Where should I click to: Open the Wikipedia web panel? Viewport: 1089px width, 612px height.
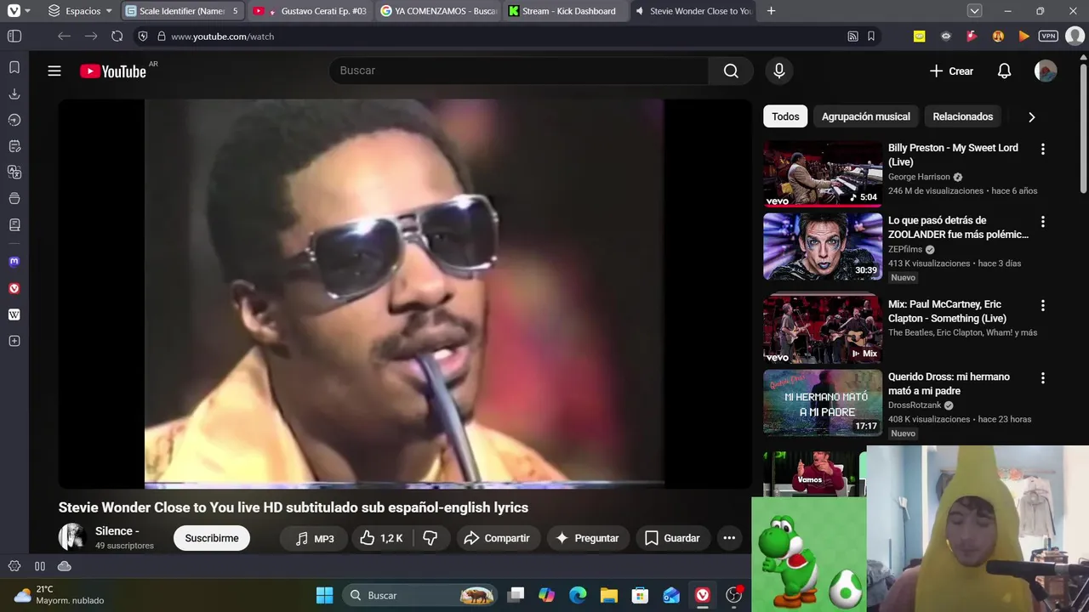click(x=14, y=314)
